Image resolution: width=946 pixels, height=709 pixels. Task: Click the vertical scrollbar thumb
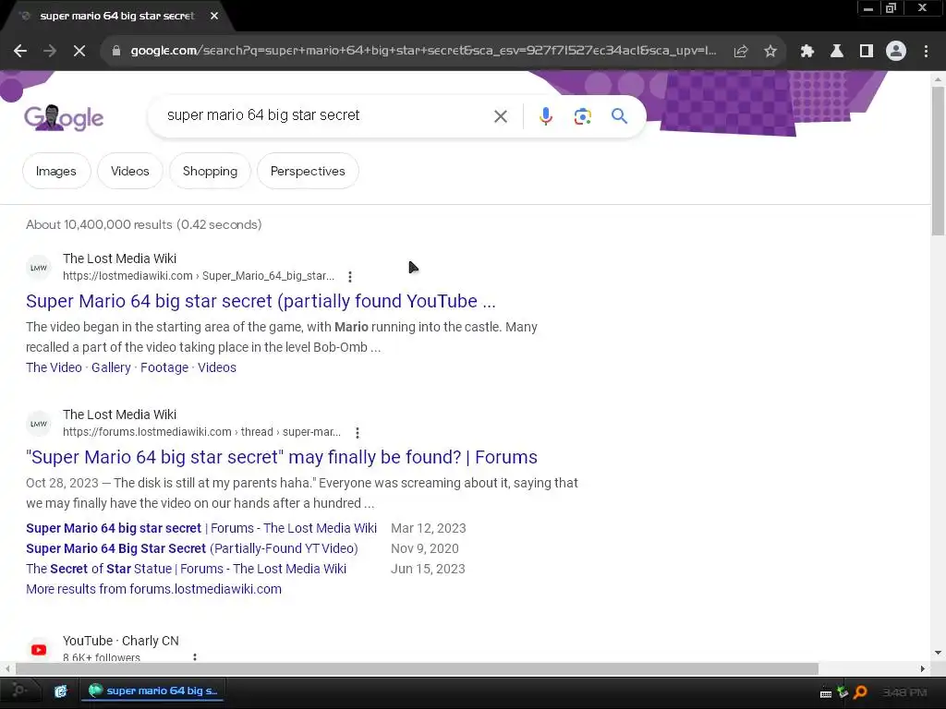coord(938,161)
